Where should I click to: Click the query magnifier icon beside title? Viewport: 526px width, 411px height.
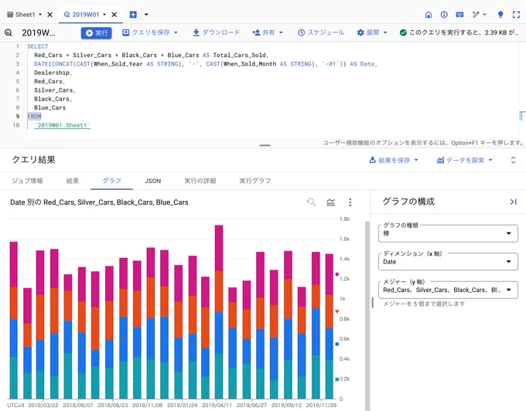[x=9, y=32]
